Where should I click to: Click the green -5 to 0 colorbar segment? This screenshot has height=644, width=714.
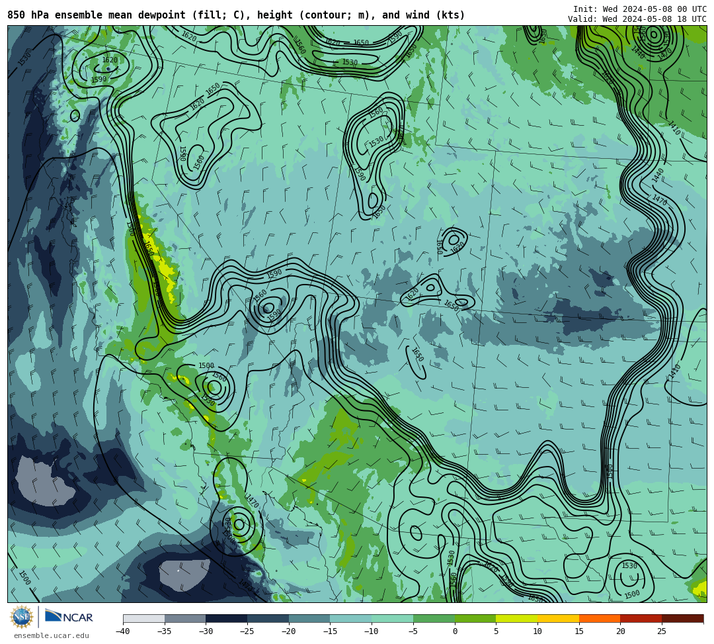[434, 618]
